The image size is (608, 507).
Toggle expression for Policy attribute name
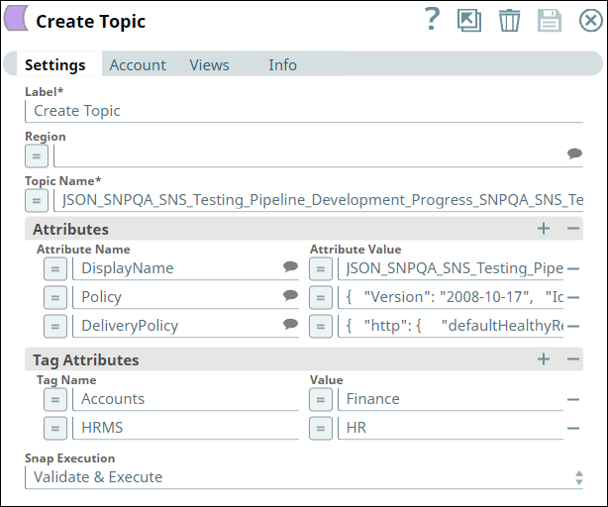pyautogui.click(x=55, y=298)
